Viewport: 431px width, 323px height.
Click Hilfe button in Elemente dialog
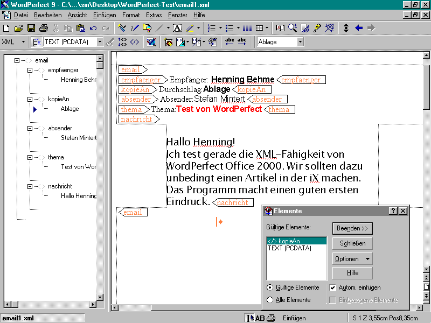coord(352,273)
